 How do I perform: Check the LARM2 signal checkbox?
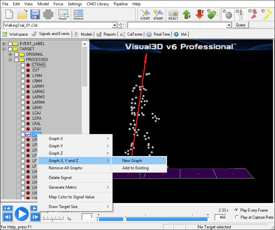tap(23, 92)
